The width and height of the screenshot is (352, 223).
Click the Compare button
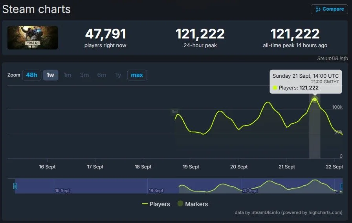click(329, 9)
